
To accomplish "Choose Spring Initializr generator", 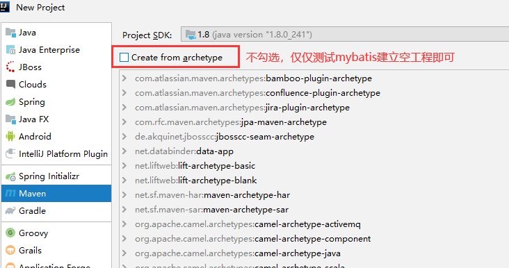I will tap(56, 176).
